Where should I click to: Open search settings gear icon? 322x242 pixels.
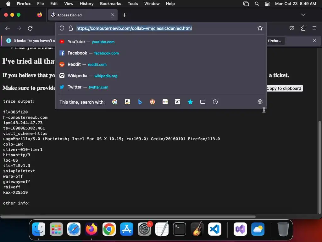click(260, 102)
